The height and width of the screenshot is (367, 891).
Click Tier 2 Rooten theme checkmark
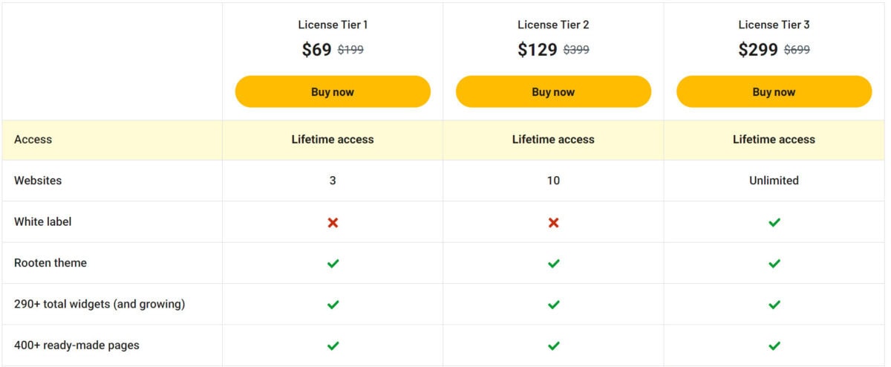point(553,263)
